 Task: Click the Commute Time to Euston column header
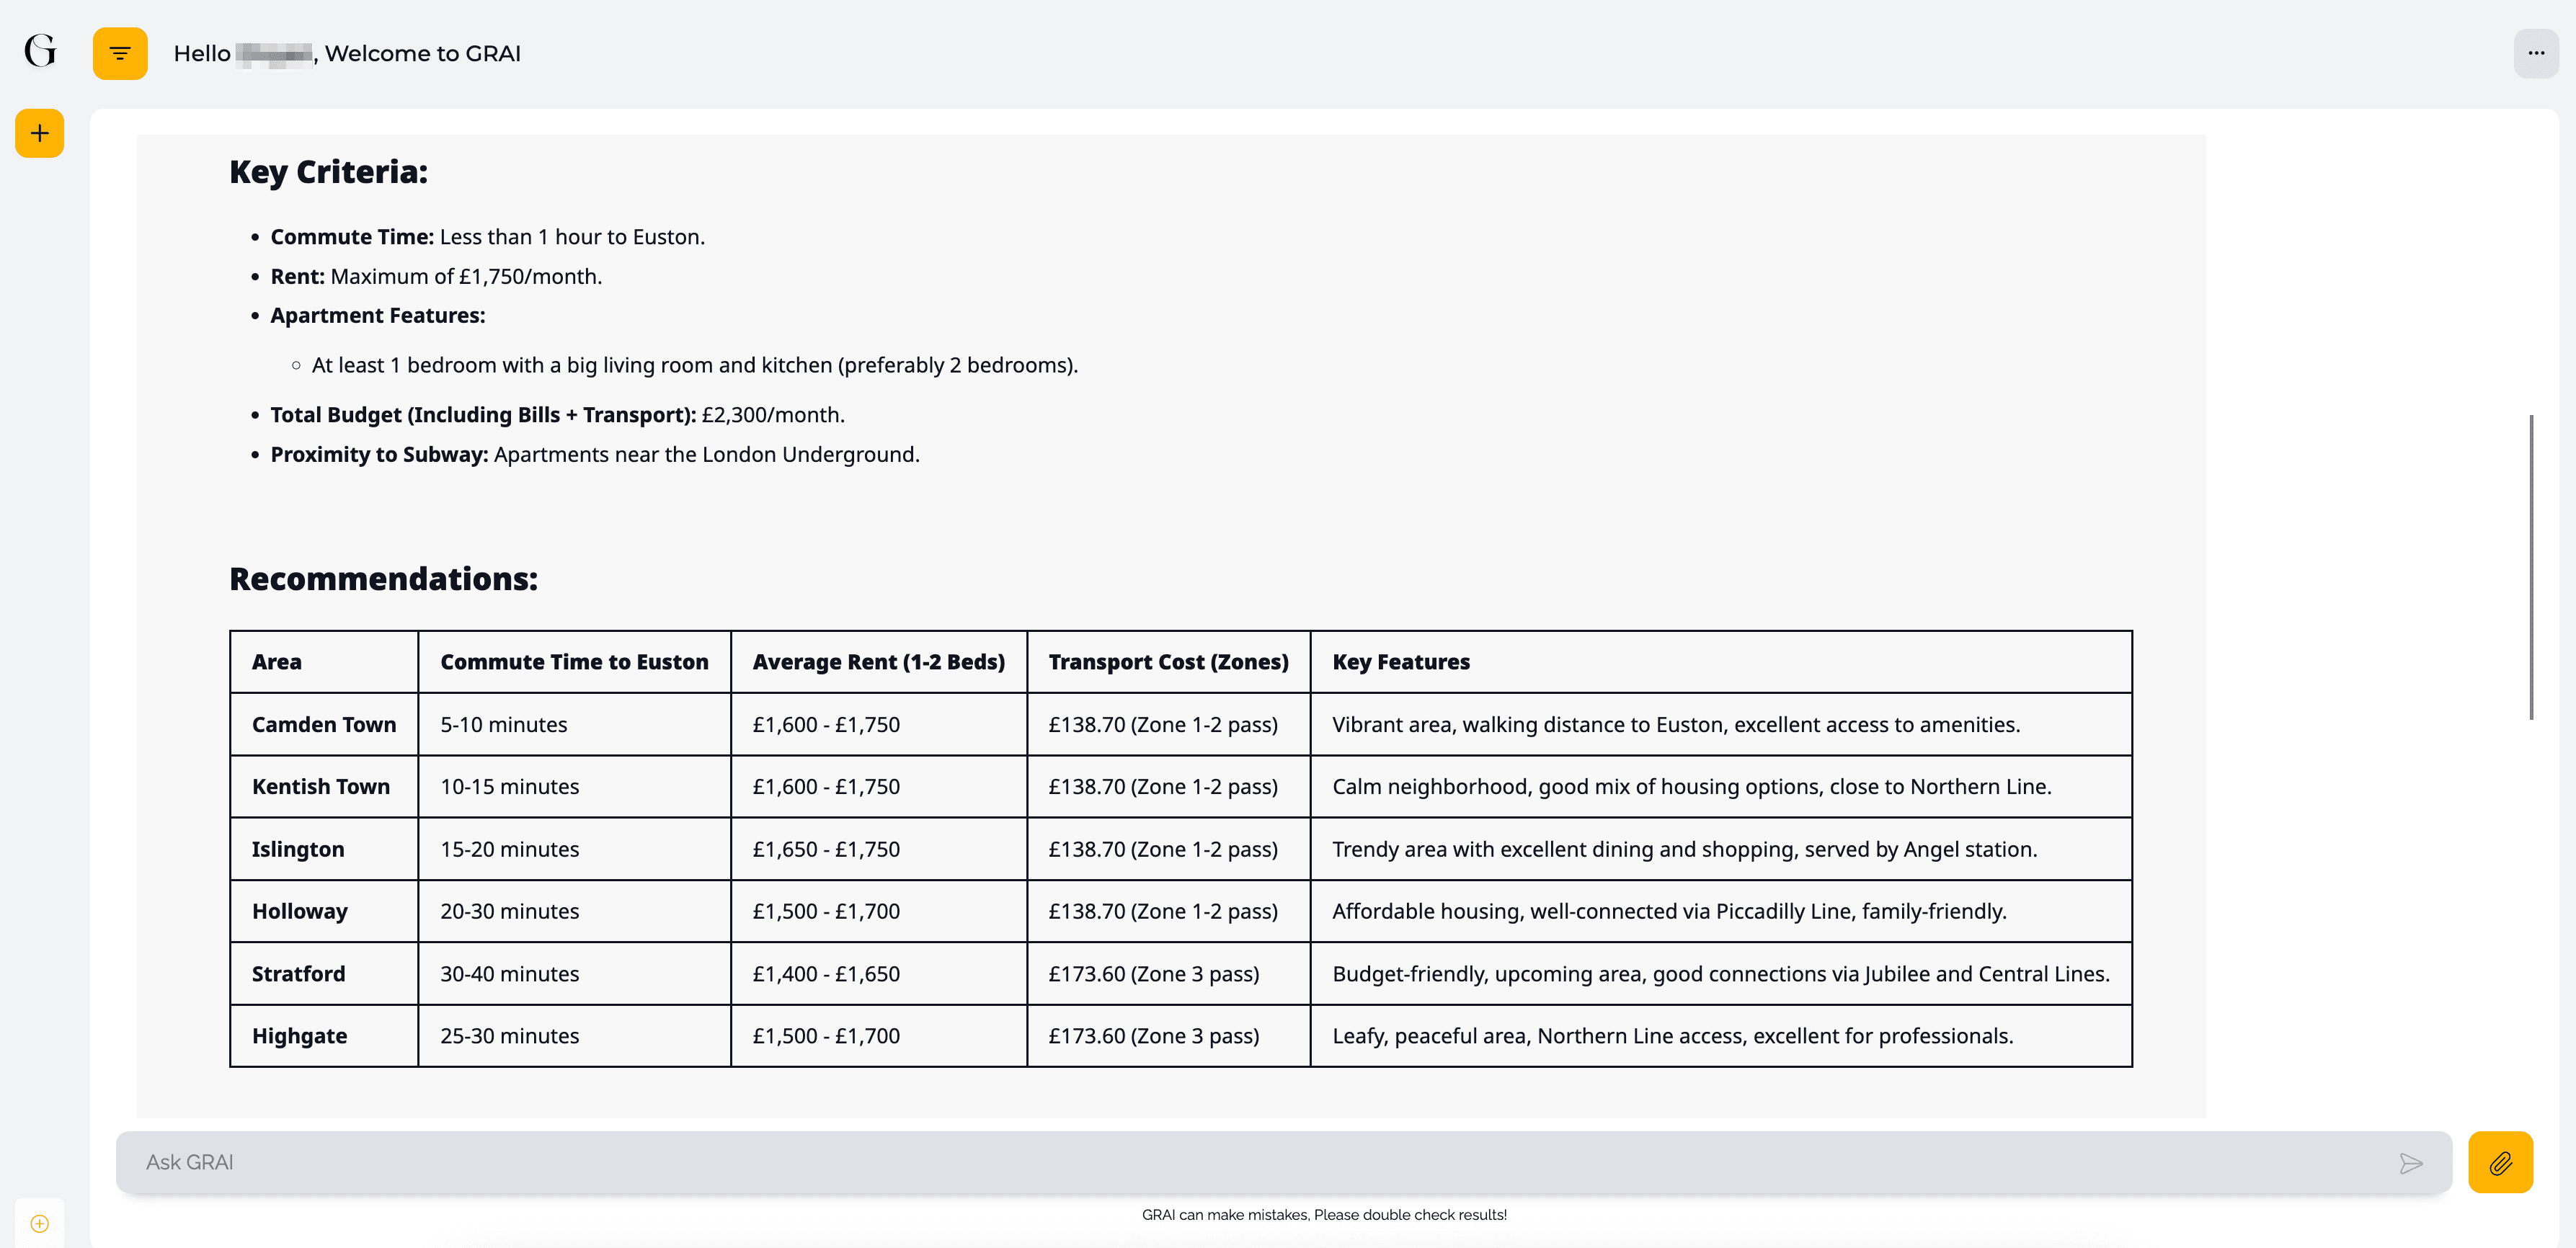[x=574, y=662]
